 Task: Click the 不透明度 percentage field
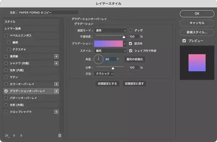point(134,36)
